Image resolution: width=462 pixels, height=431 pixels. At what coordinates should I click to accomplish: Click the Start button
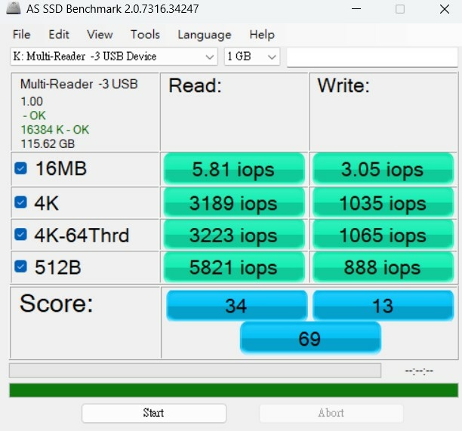tap(154, 413)
